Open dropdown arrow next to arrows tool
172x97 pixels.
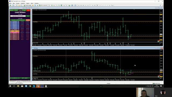[x=113, y=5]
